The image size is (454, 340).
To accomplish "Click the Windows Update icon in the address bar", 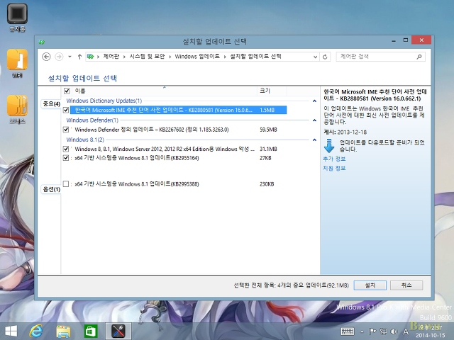I will click(x=91, y=57).
